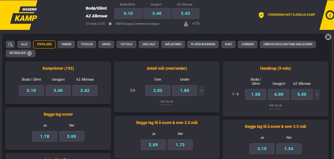334x159 pixels.
Task: Click UEFA Europa Conference League text
Action: click(x=137, y=24)
